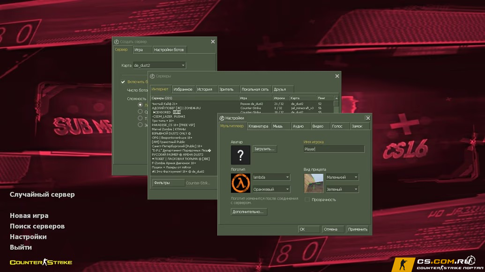This screenshot has width=485, height=272.
Task: Open the Карта de_dust2 map dropdown
Action: pyautogui.click(x=159, y=65)
